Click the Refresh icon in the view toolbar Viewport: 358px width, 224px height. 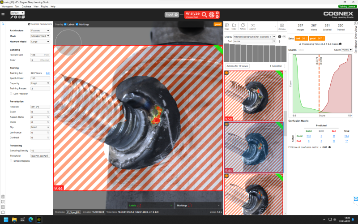pyautogui.click(x=243, y=26)
